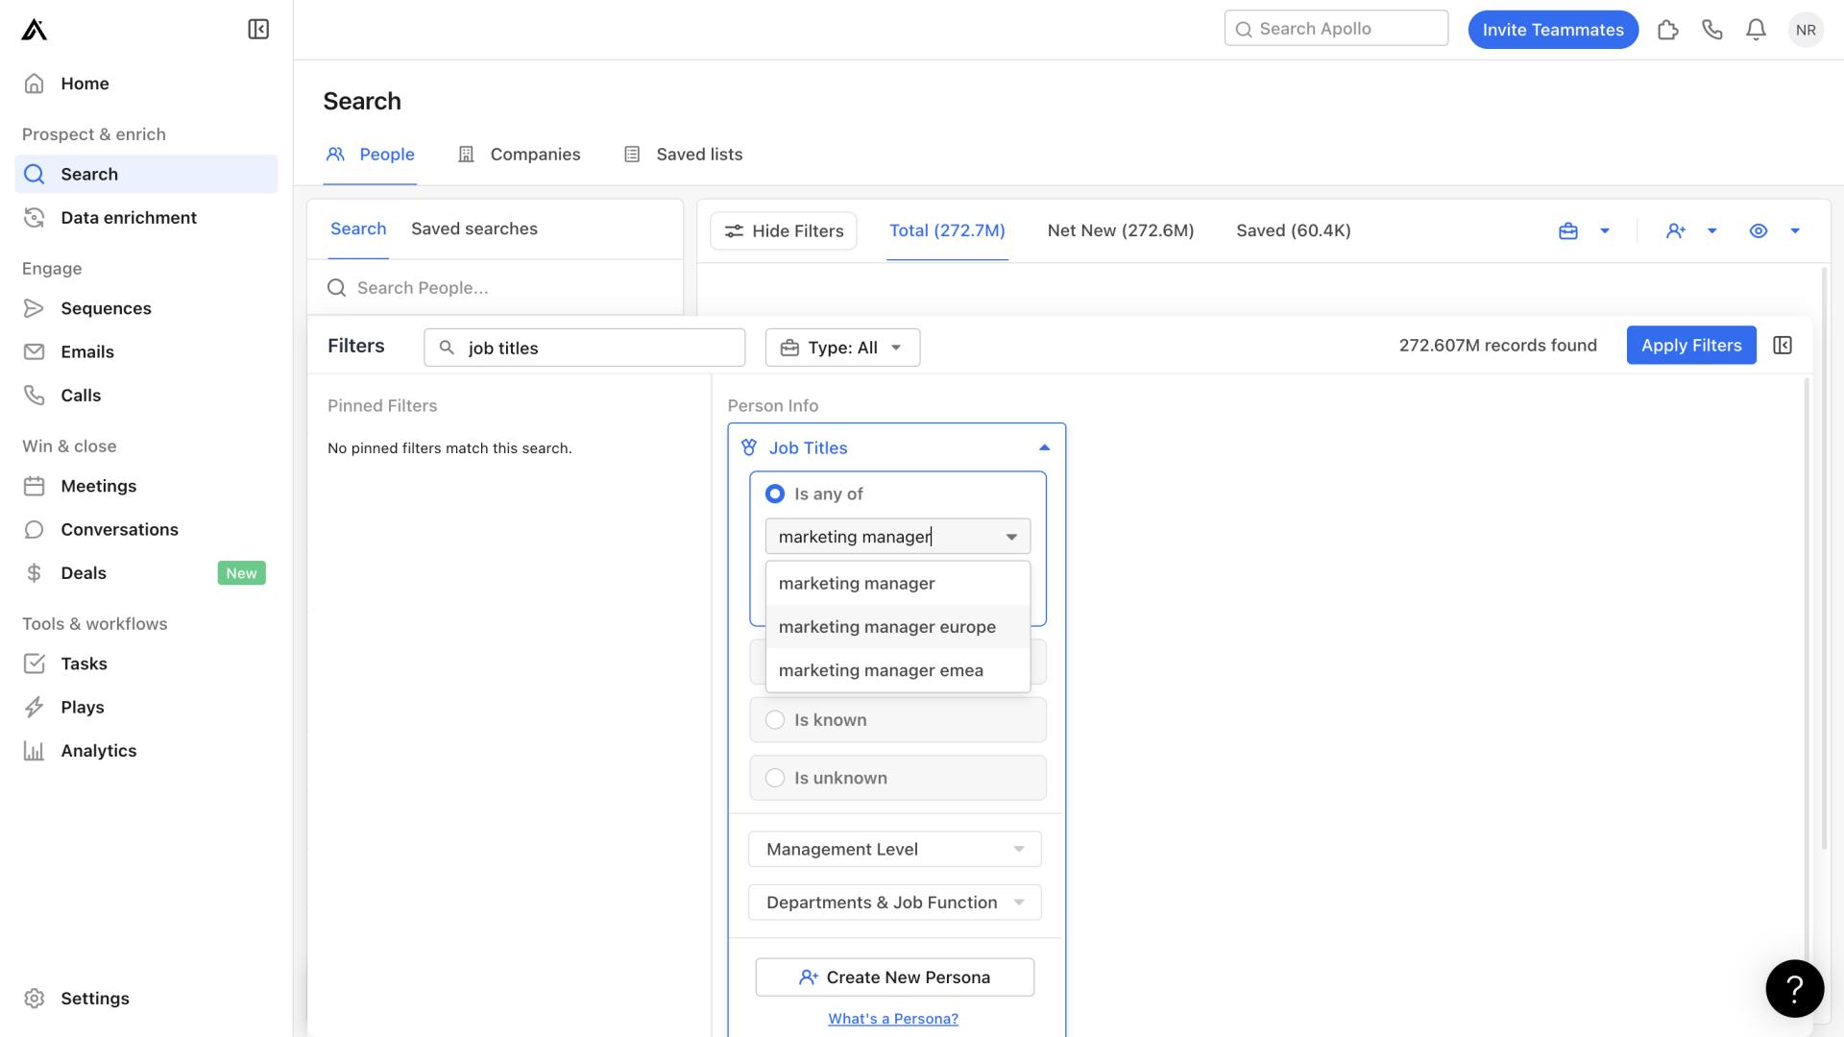This screenshot has height=1037, width=1844.
Task: Click Invite Teammates button
Action: click(x=1553, y=30)
